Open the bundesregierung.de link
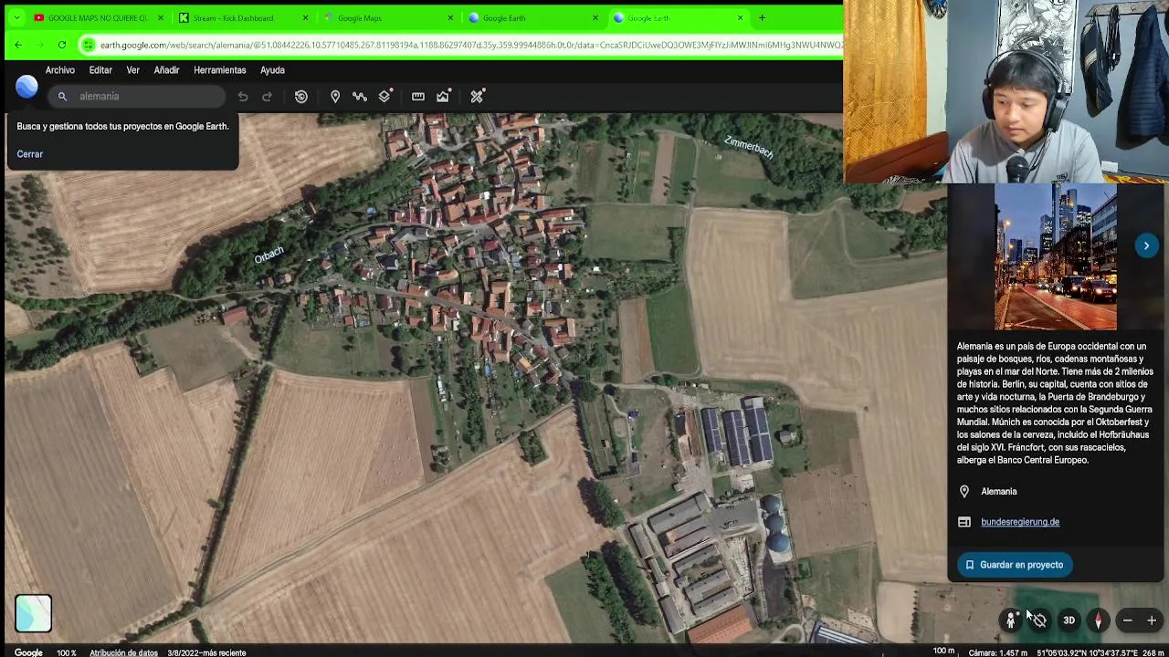 pos(1020,522)
